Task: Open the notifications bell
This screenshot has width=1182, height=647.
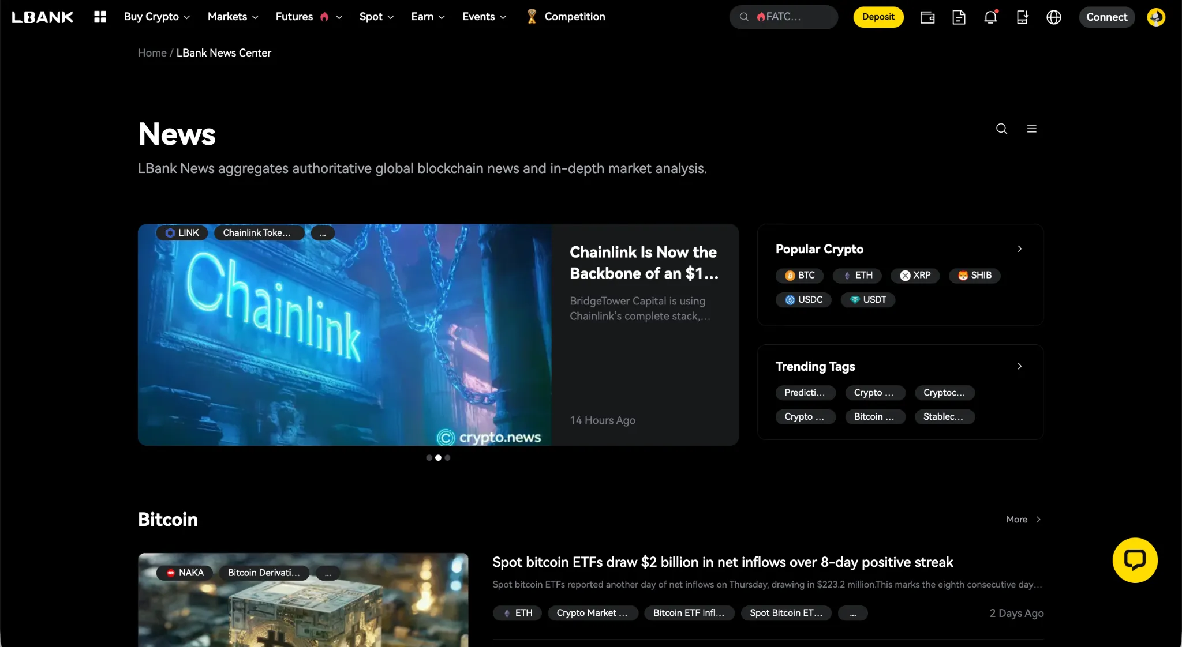Action: coord(990,17)
